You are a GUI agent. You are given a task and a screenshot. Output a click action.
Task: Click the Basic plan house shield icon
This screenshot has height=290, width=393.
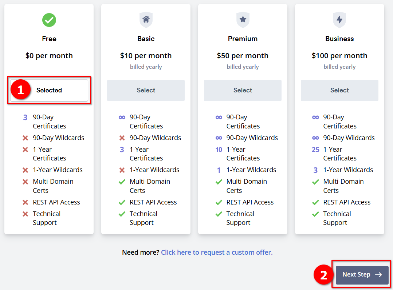[x=146, y=20]
